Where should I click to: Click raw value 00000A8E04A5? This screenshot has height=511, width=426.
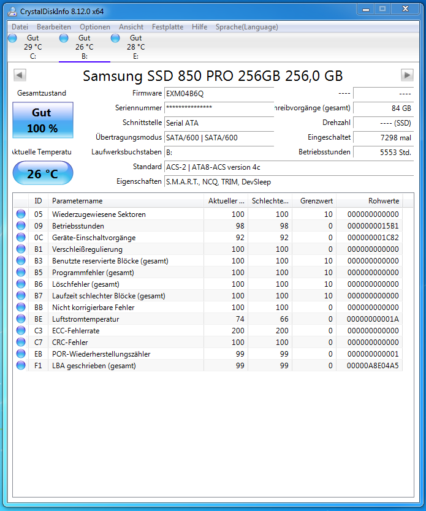pyautogui.click(x=373, y=366)
